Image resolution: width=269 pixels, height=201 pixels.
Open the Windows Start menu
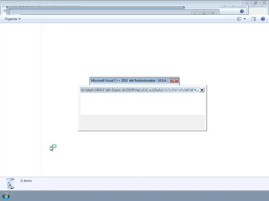pos(6,196)
